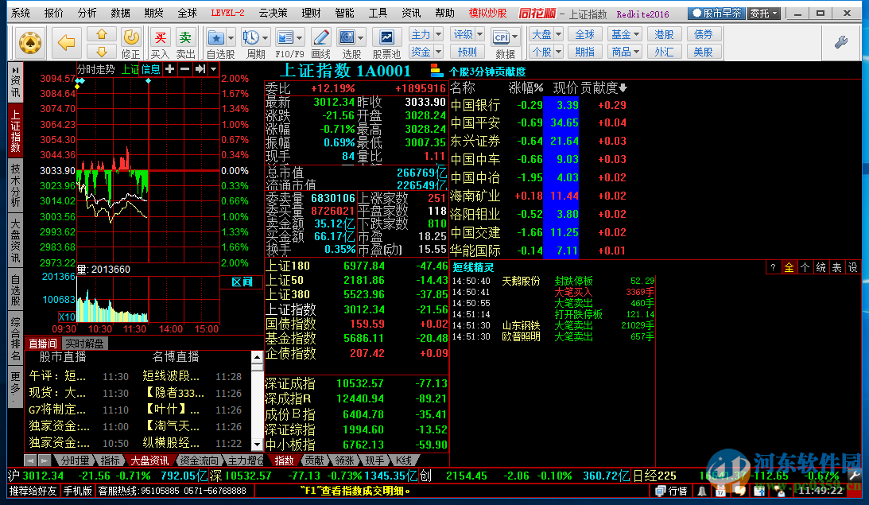Select the 全 filter in 短线精灵 panel
Image resolution: width=869 pixels, height=505 pixels.
pos(789,268)
